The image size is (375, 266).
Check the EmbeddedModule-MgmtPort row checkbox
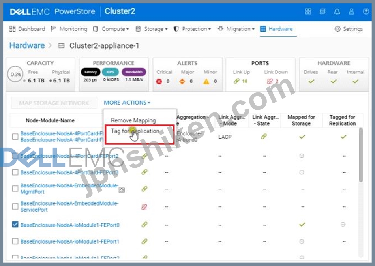click(x=15, y=189)
